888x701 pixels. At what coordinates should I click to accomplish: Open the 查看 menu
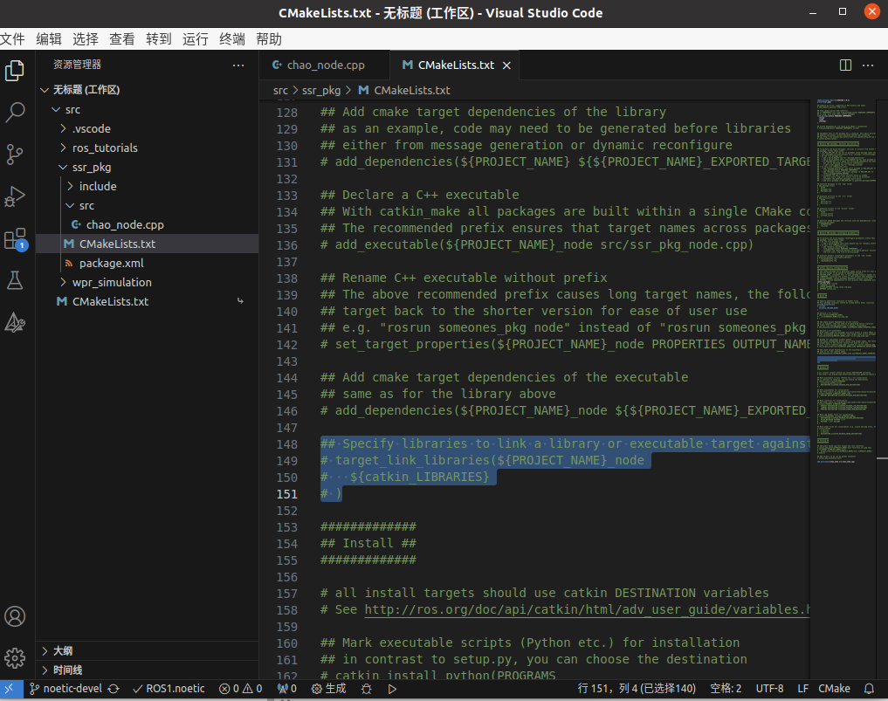coord(122,39)
